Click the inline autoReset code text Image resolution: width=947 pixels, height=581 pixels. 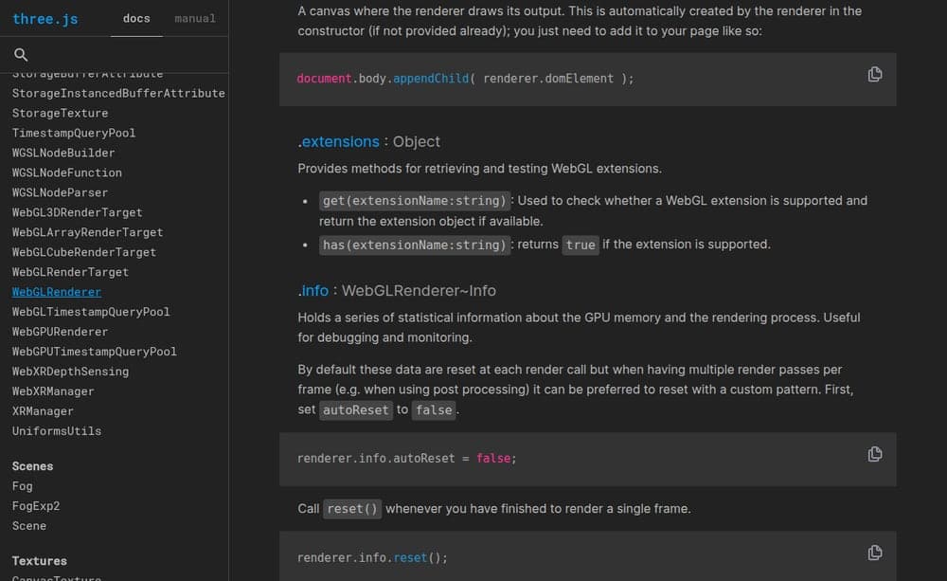(x=356, y=409)
